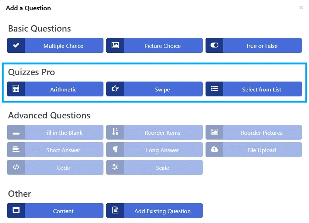The width and height of the screenshot is (309, 223).
Task: Add a Fill in the Blank question
Action: (63, 132)
